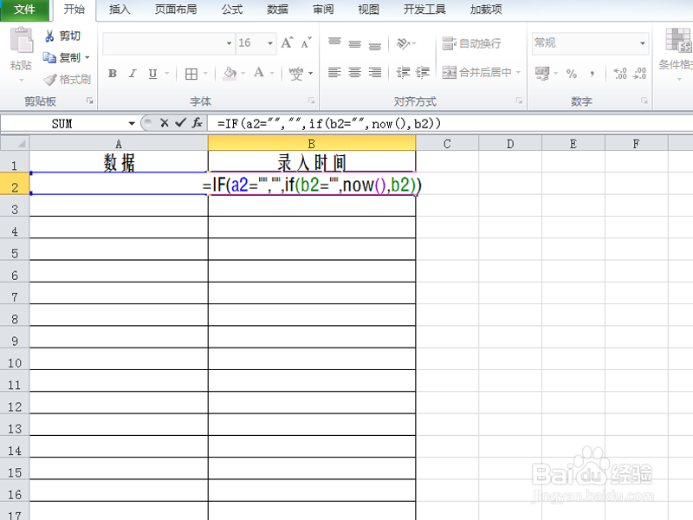Open Conditional Formatting icon
Image resolution: width=693 pixels, height=520 pixels.
tap(678, 40)
